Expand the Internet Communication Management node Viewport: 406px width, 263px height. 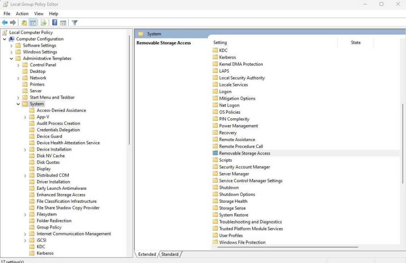click(x=25, y=234)
